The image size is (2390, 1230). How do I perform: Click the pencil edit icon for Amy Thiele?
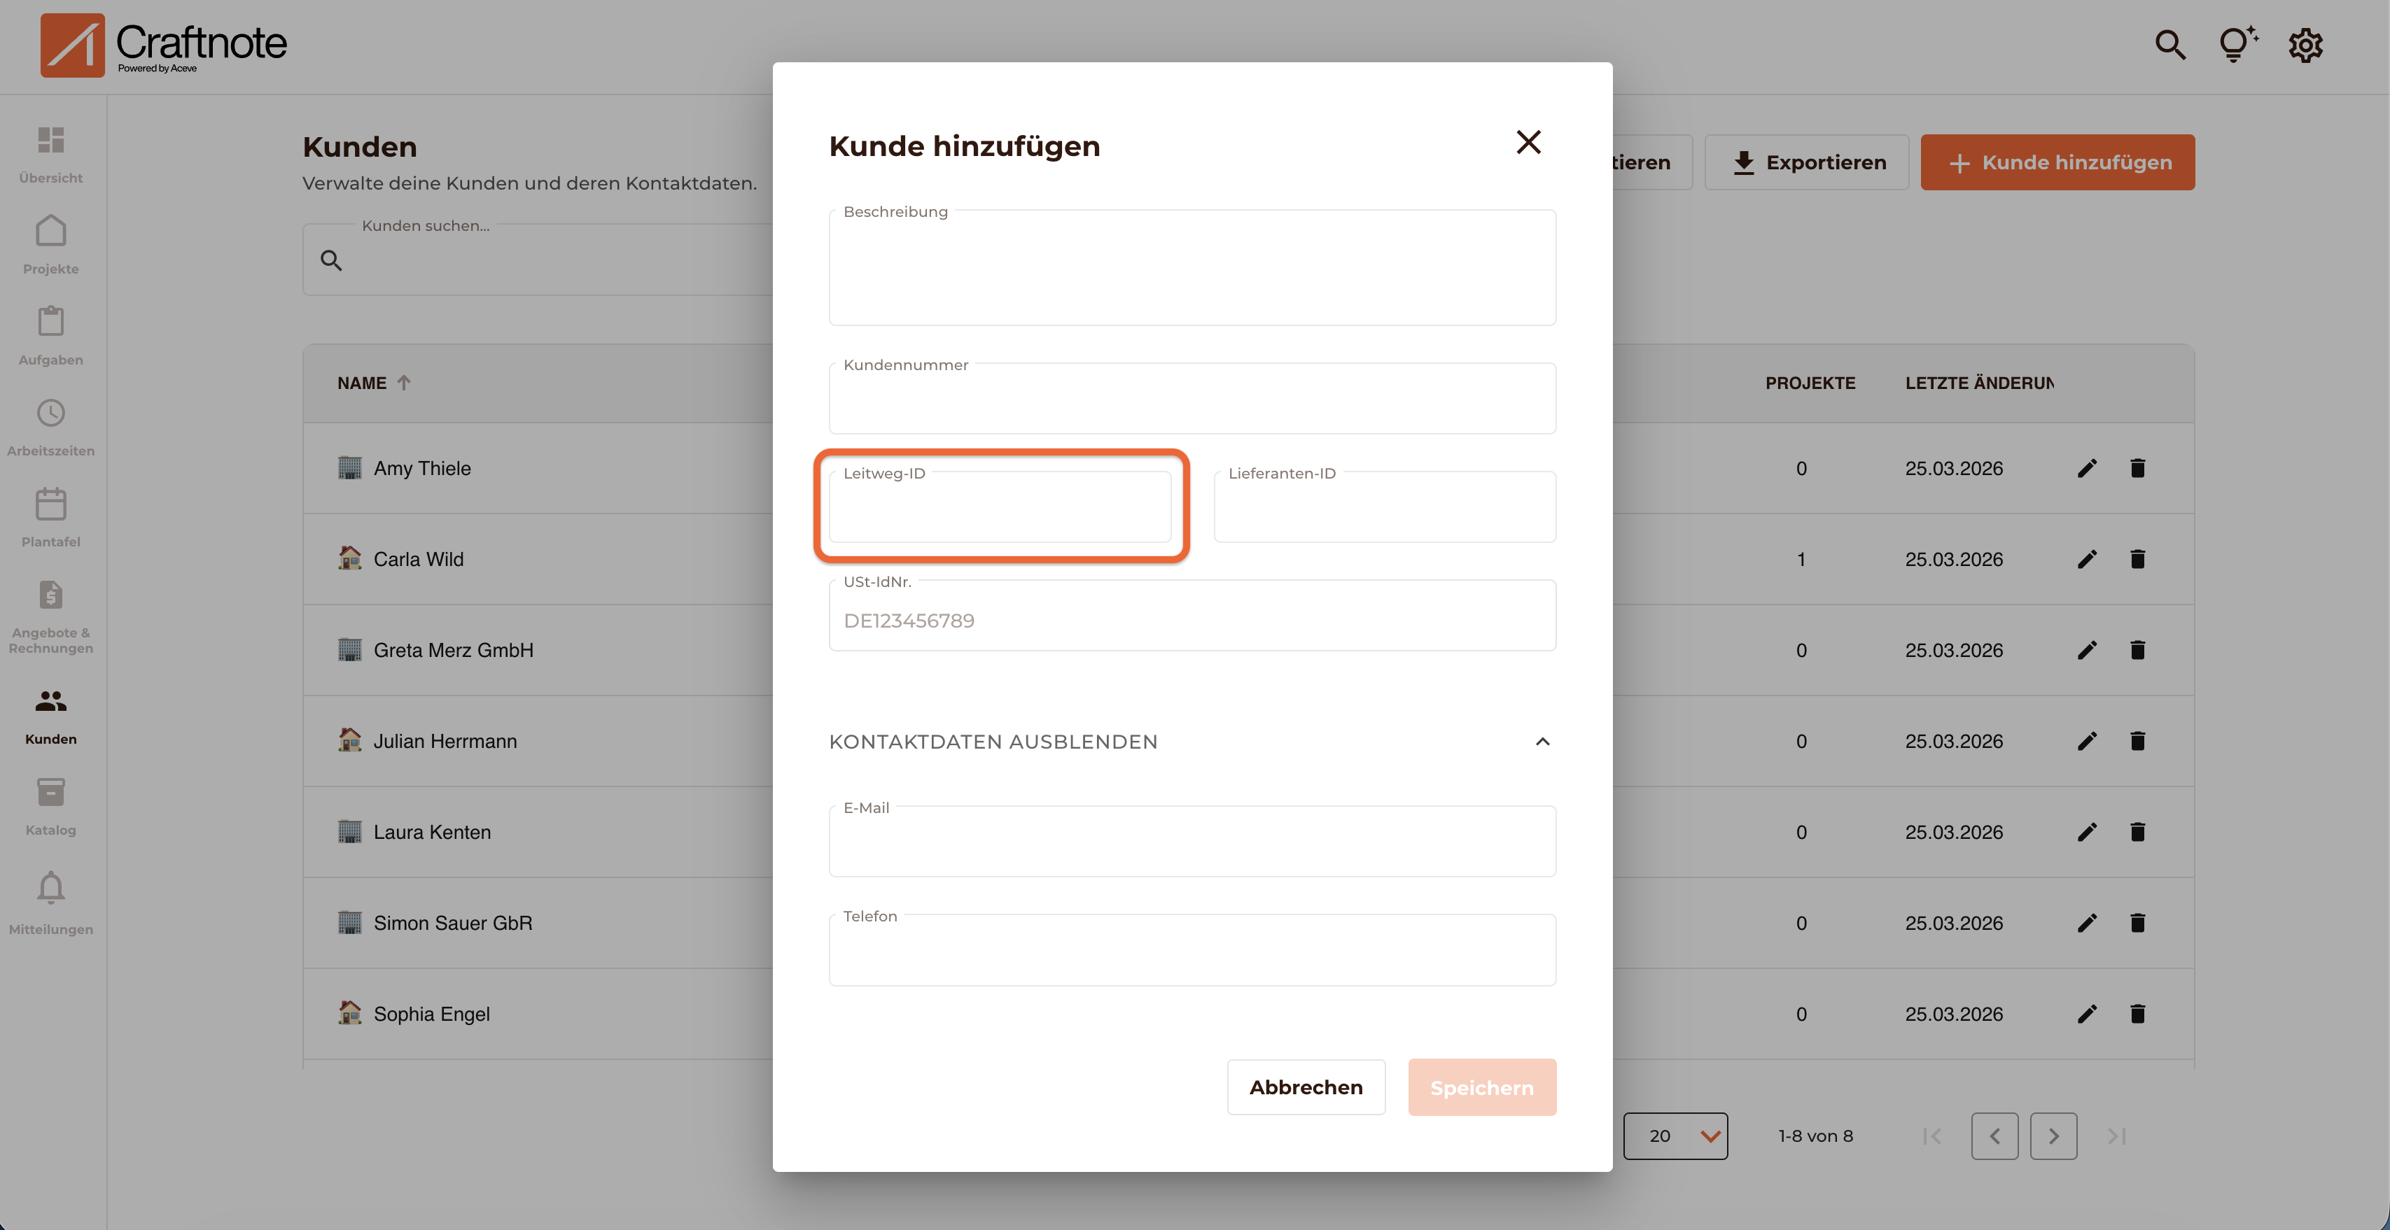[2087, 469]
